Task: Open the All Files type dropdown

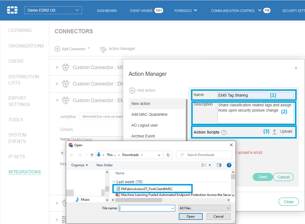Action: (204, 208)
